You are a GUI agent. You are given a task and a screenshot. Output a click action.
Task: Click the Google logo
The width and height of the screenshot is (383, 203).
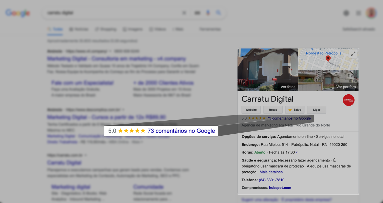point(18,13)
